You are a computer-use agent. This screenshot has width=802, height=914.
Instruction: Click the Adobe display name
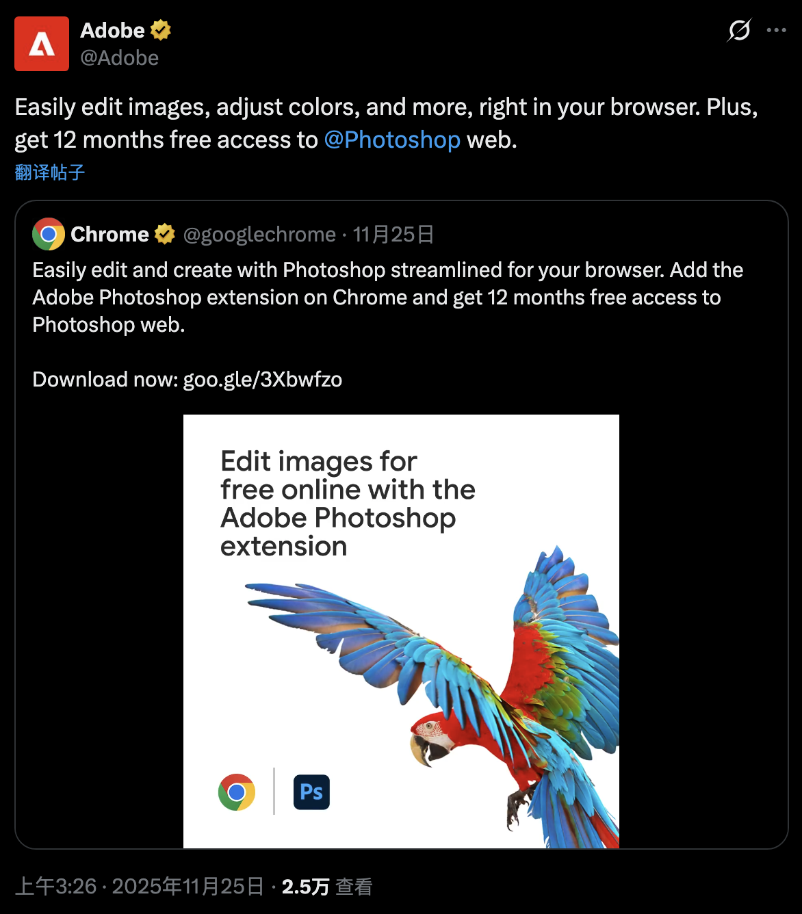(112, 30)
